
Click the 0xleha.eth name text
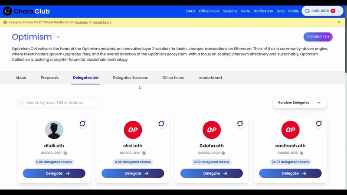[212, 146]
